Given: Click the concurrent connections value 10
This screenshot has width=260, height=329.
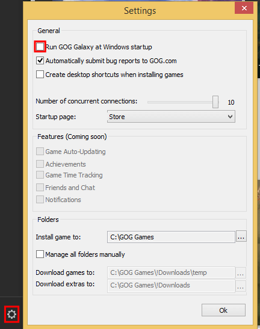Looking at the screenshot, I should pos(231,102).
